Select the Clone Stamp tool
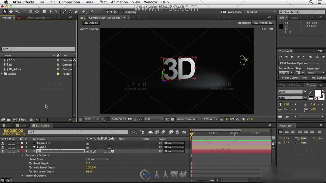 70,12
